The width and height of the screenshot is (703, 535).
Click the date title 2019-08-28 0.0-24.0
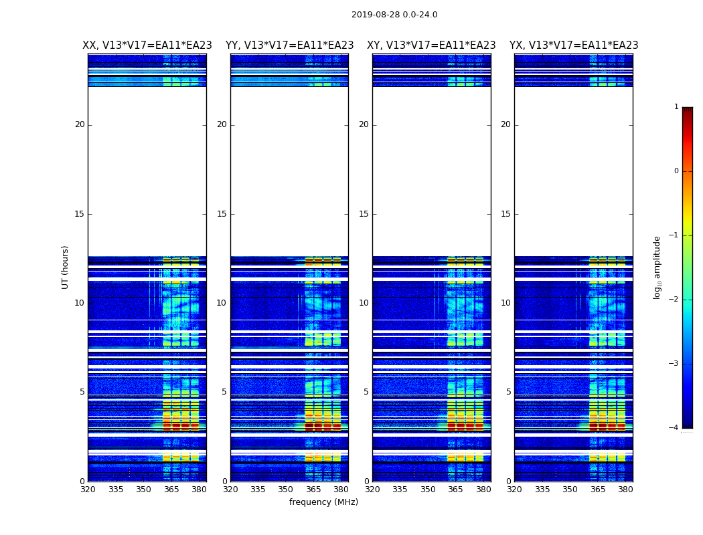click(x=394, y=15)
